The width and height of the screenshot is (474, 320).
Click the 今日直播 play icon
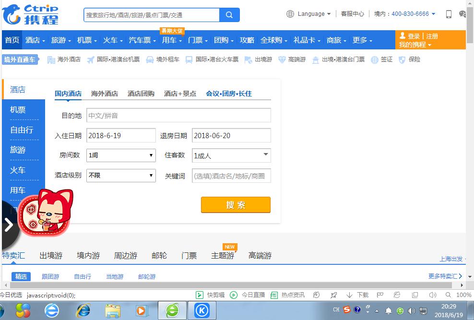234,295
